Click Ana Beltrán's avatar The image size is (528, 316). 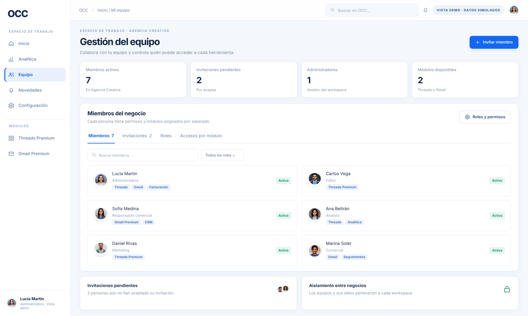coord(315,215)
